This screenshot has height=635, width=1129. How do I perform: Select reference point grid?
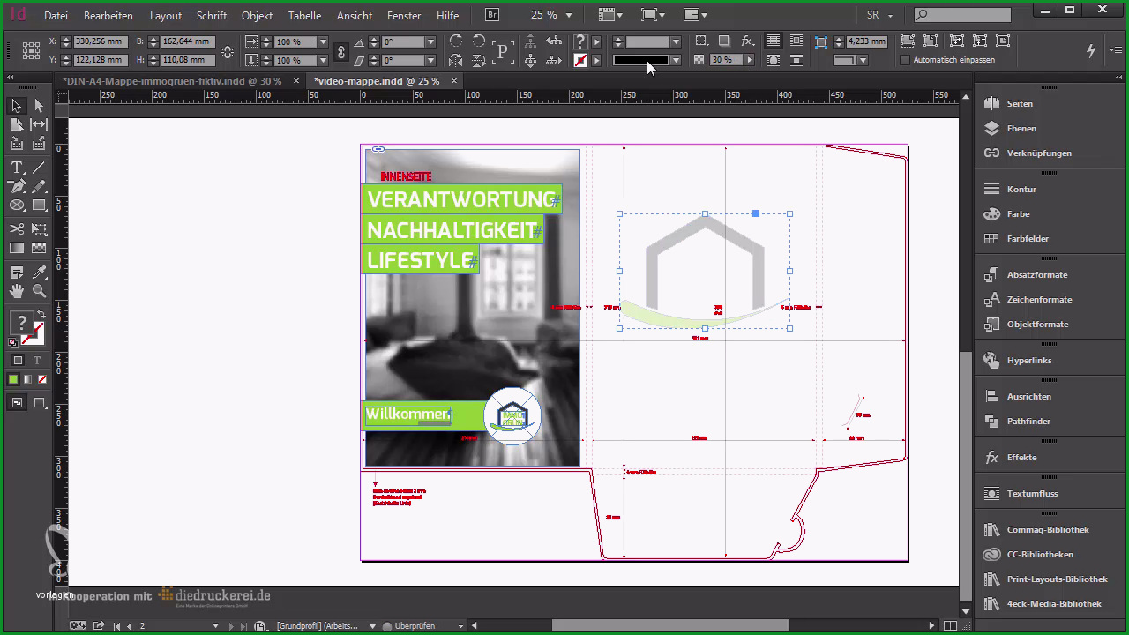pos(31,50)
